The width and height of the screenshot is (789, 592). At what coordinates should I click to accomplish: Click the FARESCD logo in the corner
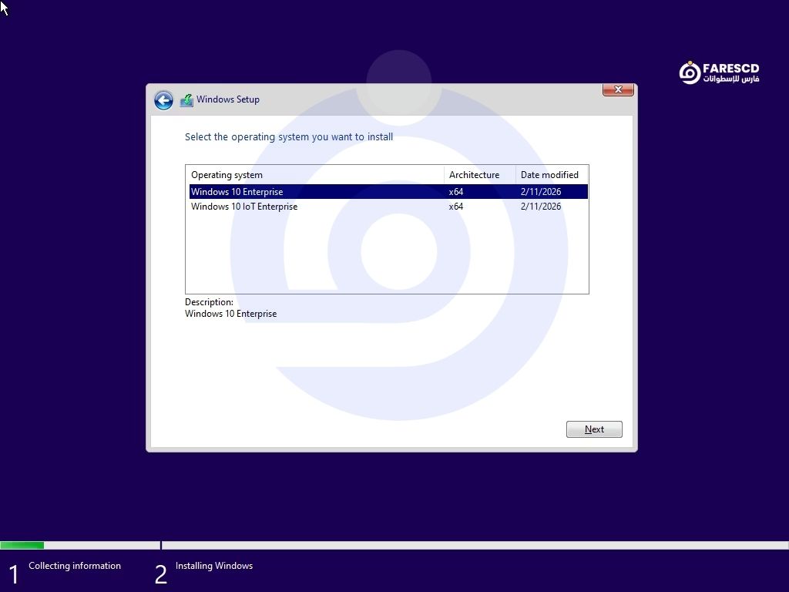718,73
